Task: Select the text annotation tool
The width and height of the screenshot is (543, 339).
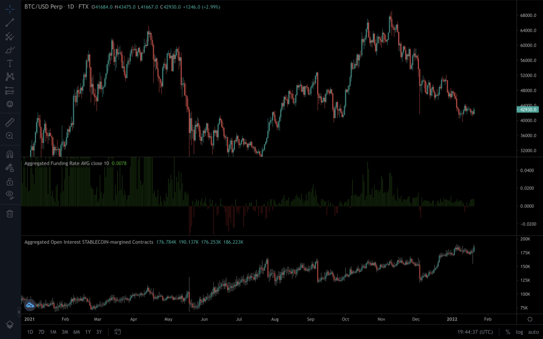Action: [x=10, y=63]
